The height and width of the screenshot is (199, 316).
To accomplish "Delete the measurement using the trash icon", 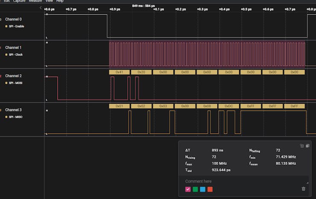I will pyautogui.click(x=303, y=189).
